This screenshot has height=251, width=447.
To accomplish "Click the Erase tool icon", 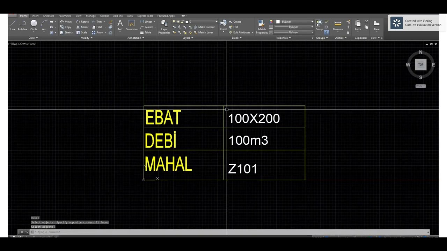I will pos(111,22).
